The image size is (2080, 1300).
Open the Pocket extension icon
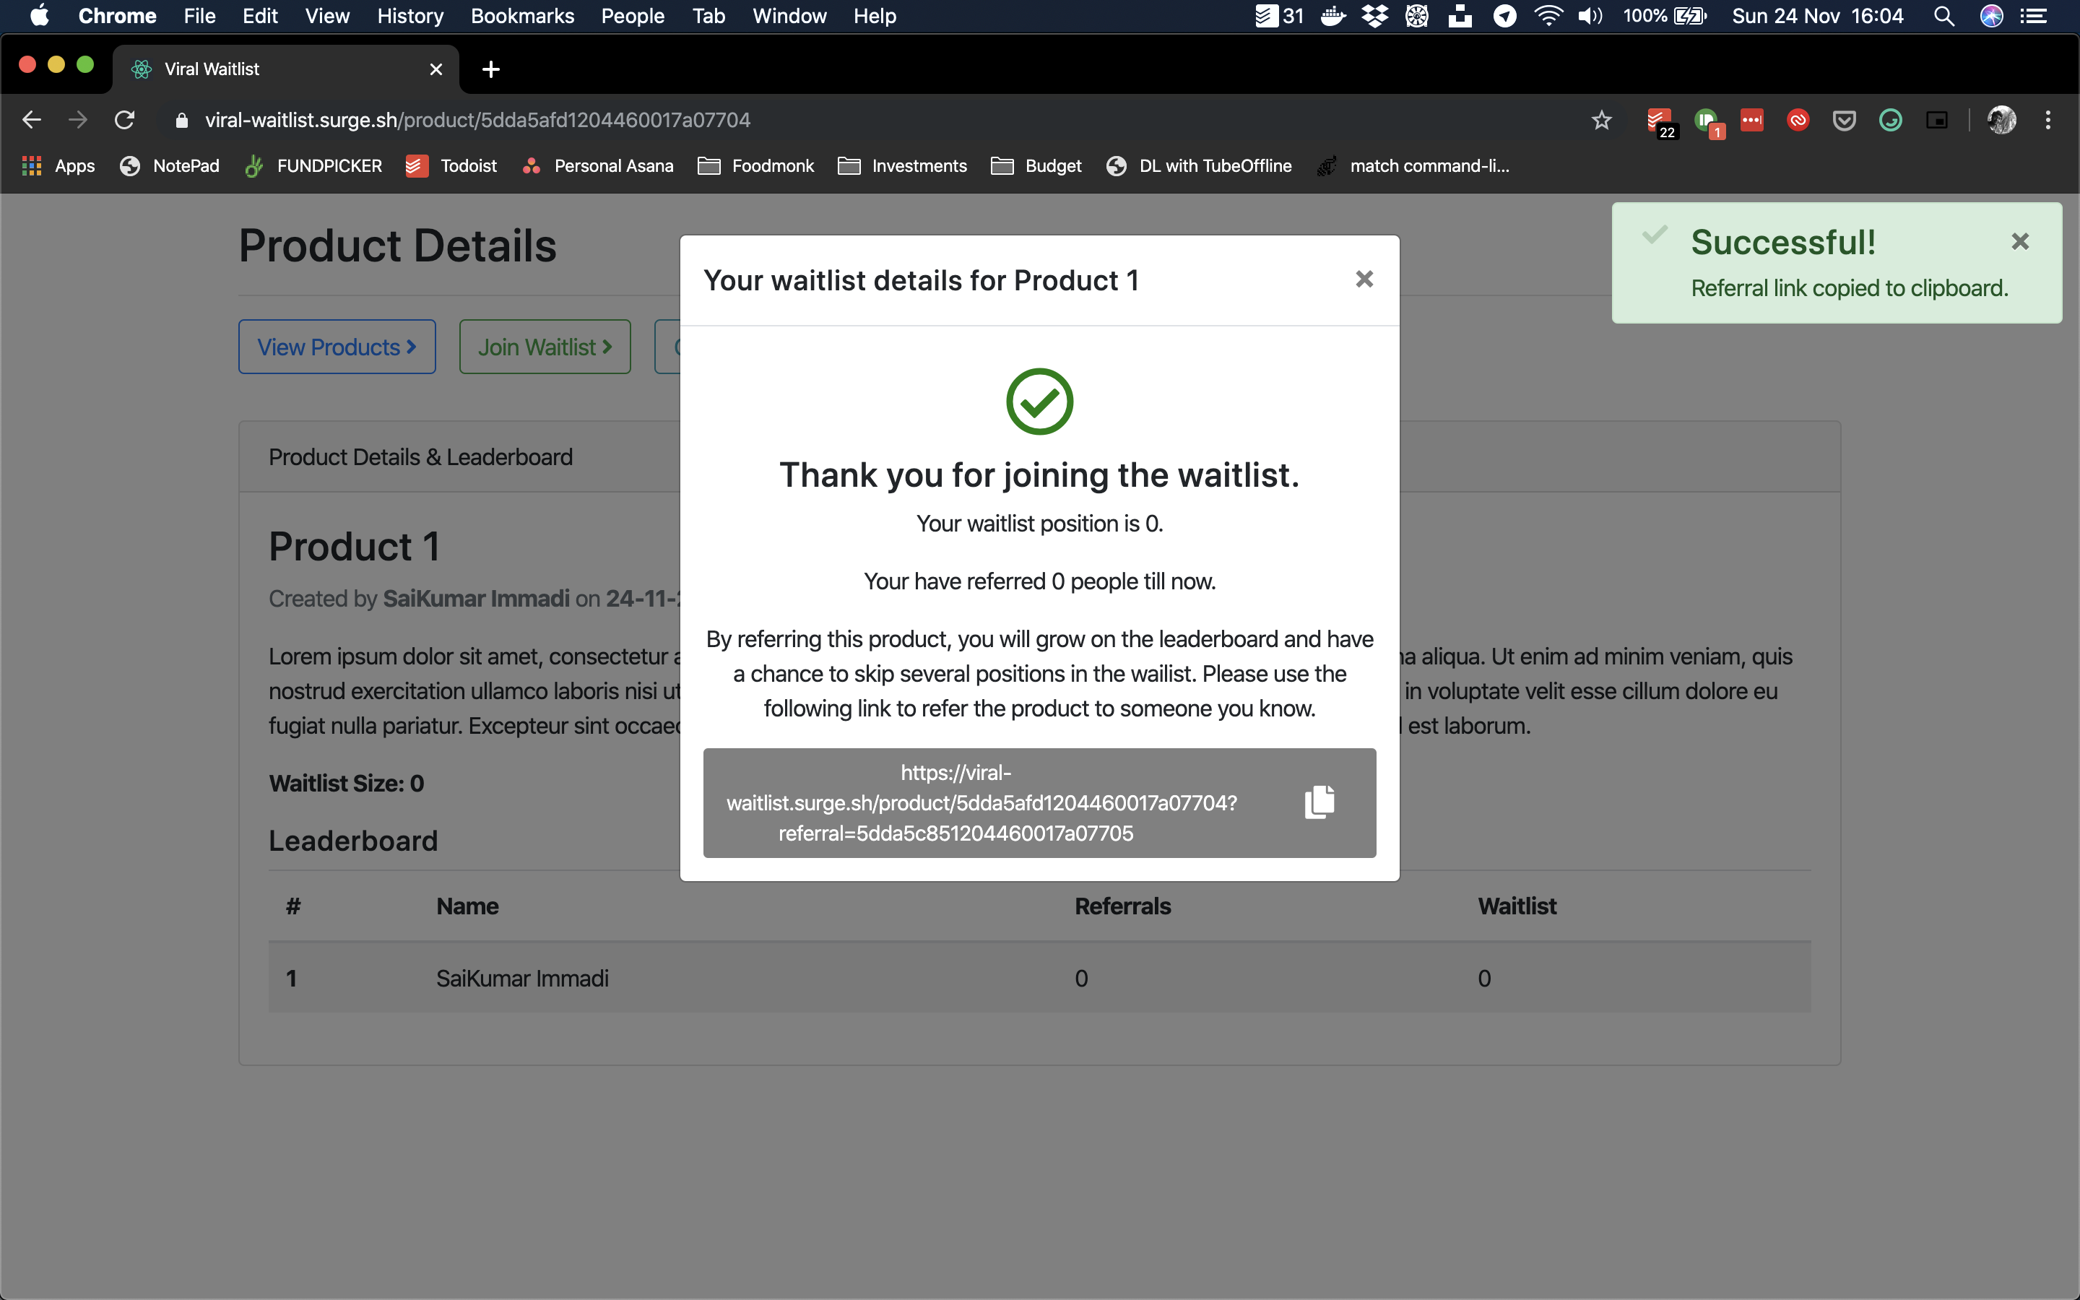tap(1844, 121)
